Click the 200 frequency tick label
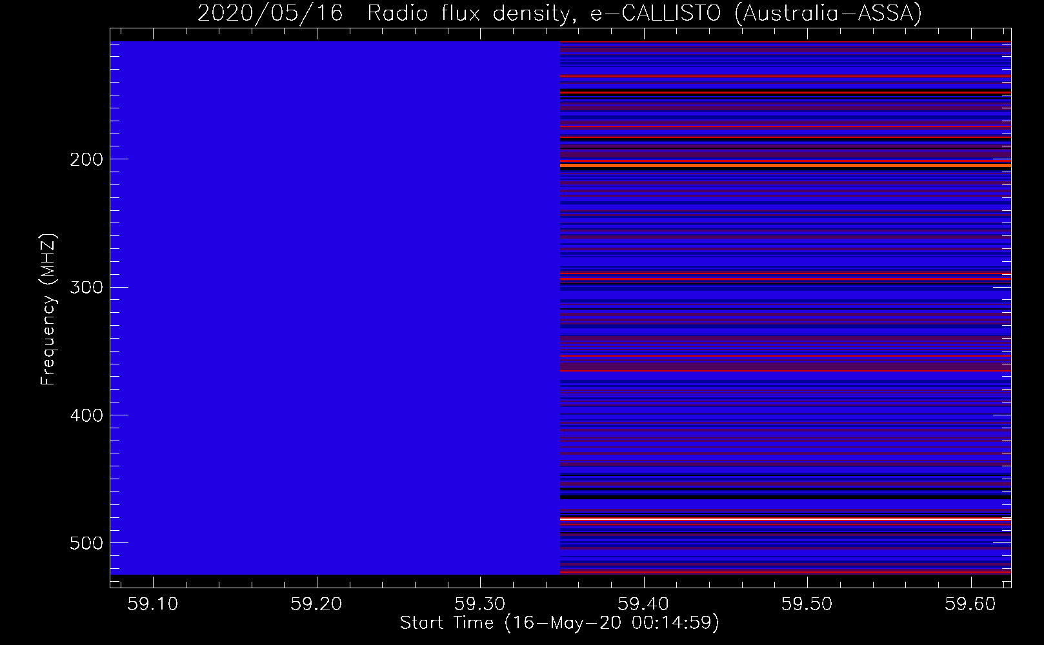The image size is (1044, 645). pyautogui.click(x=86, y=159)
